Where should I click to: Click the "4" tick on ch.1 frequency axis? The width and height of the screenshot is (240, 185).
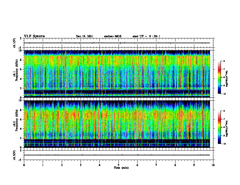pyautogui.click(x=21, y=79)
